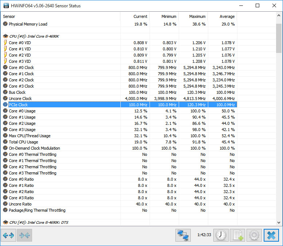Viewport: 283px width, 246px height.
Task: Click the shrink columns arrows button
Action: [x=24, y=235]
